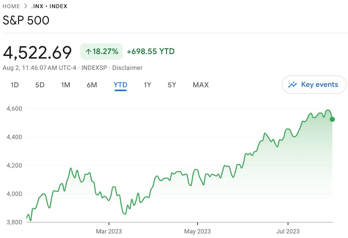Select the MAX time range tab

[x=201, y=85]
